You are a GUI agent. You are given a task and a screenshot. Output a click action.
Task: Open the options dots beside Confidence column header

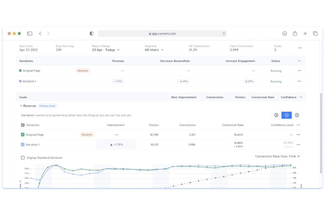point(301,97)
